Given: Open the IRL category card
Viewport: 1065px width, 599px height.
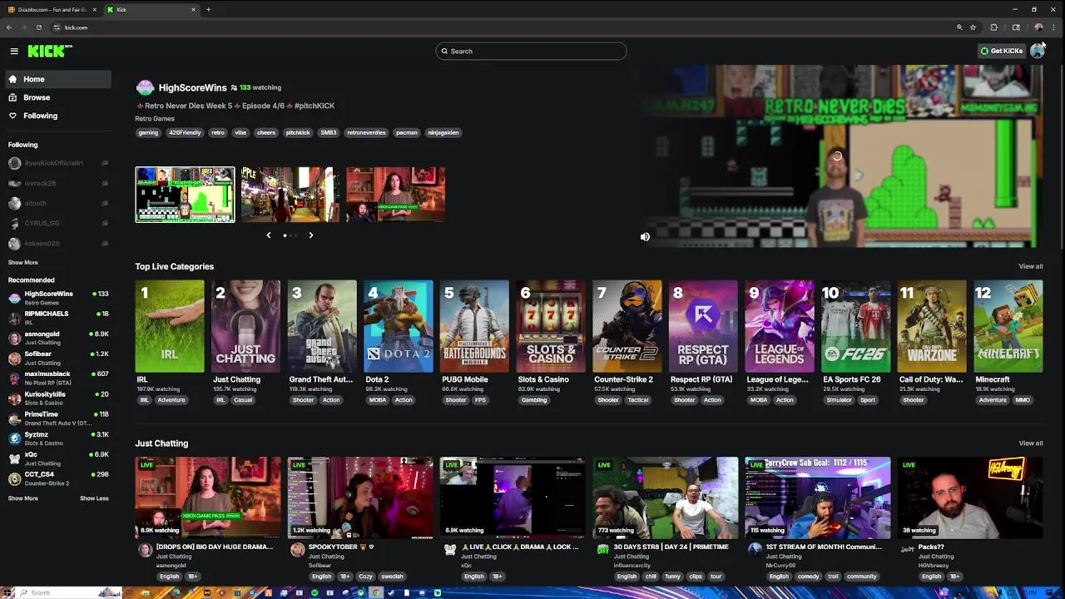Looking at the screenshot, I should coord(169,326).
